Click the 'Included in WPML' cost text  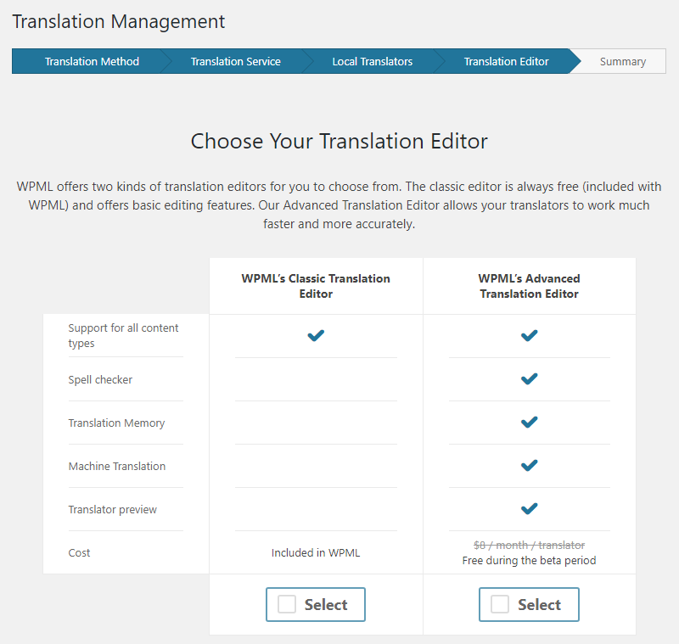[316, 552]
